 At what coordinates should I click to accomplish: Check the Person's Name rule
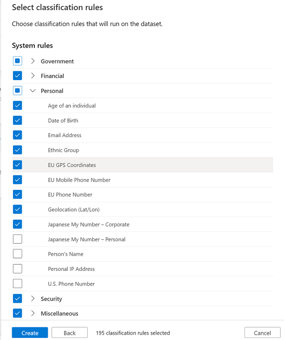click(x=17, y=254)
